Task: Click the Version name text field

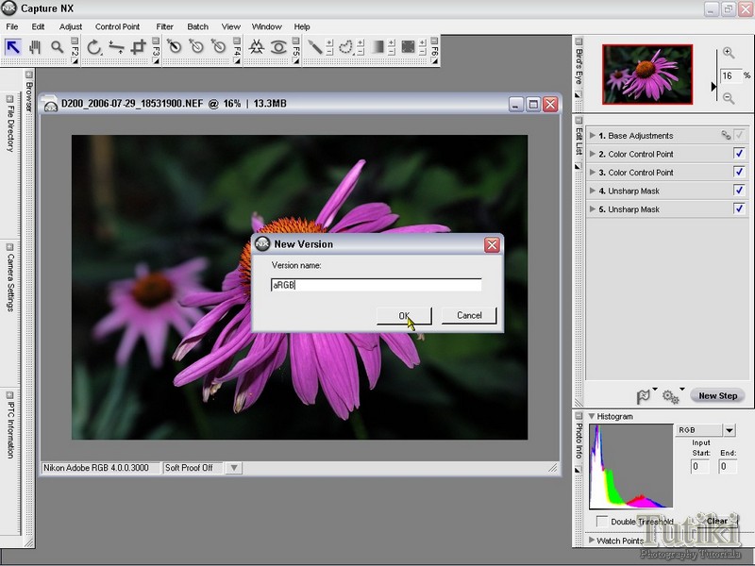Action: pyautogui.click(x=376, y=285)
